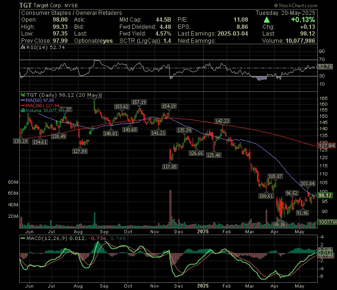This screenshot has height=290, width=337.
Task: Click the 125.40 price label
Action: point(213,155)
